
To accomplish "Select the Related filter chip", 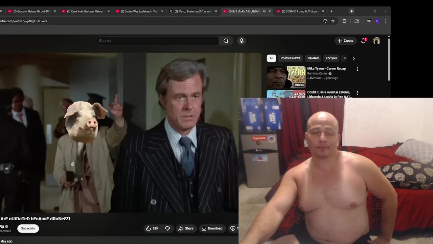I will coord(313,58).
